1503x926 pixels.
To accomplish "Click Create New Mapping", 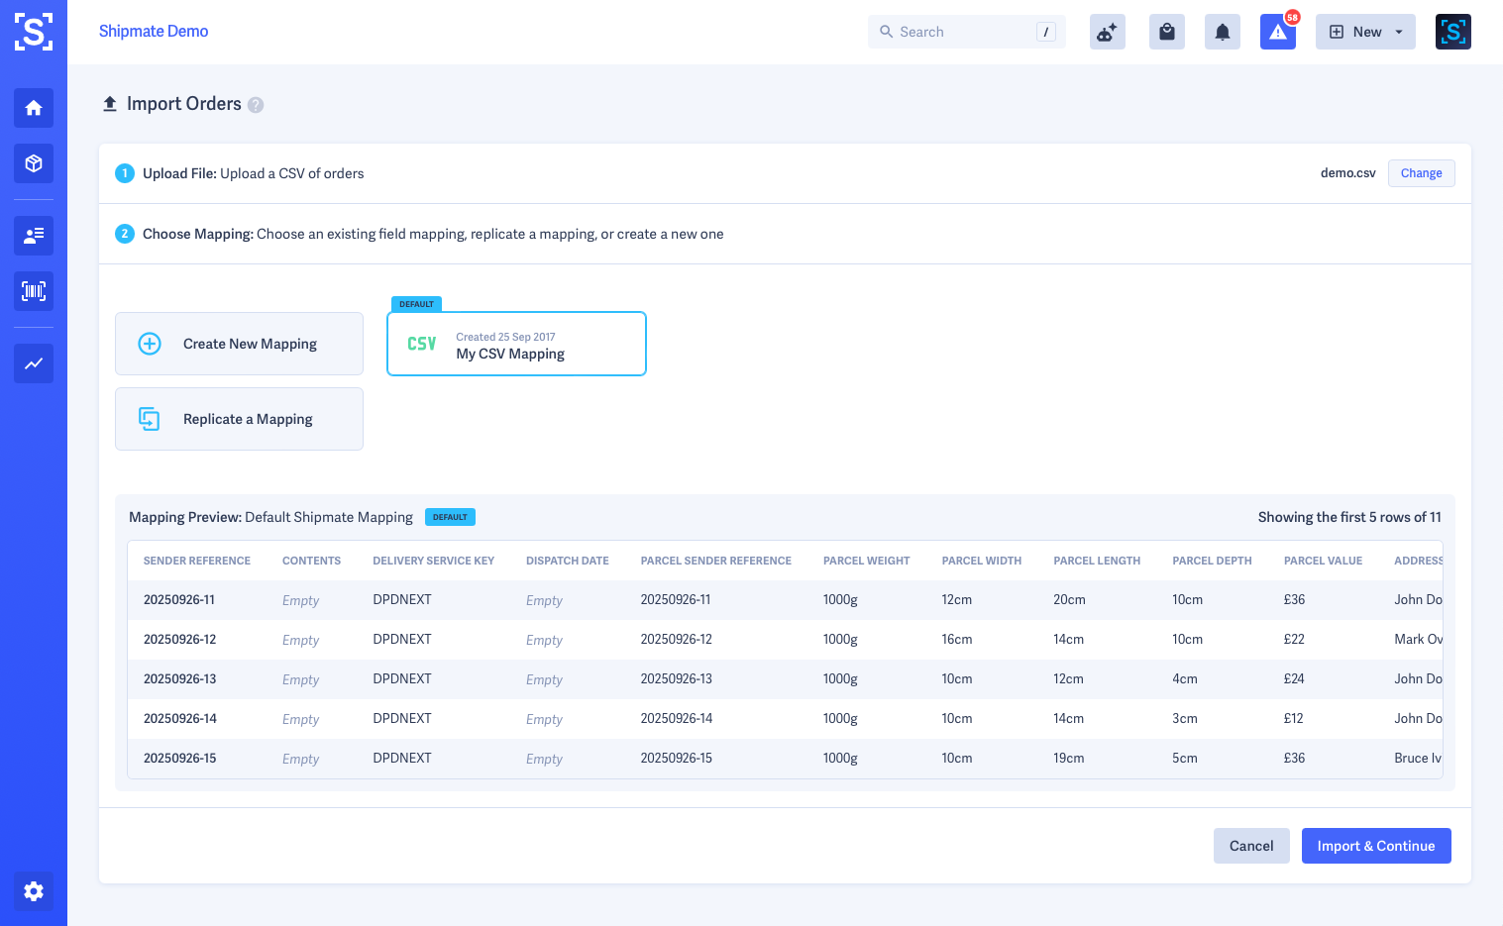I will point(239,344).
